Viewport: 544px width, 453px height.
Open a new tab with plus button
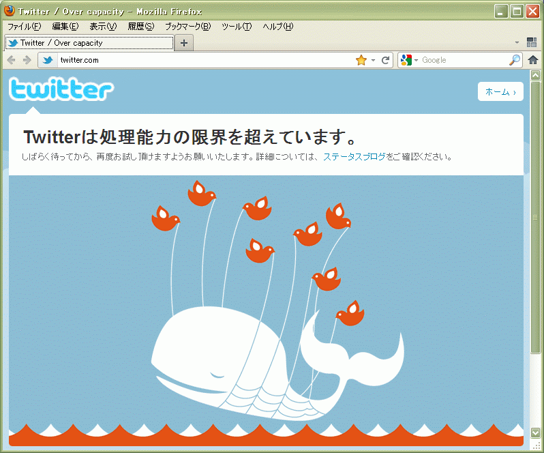pos(184,43)
